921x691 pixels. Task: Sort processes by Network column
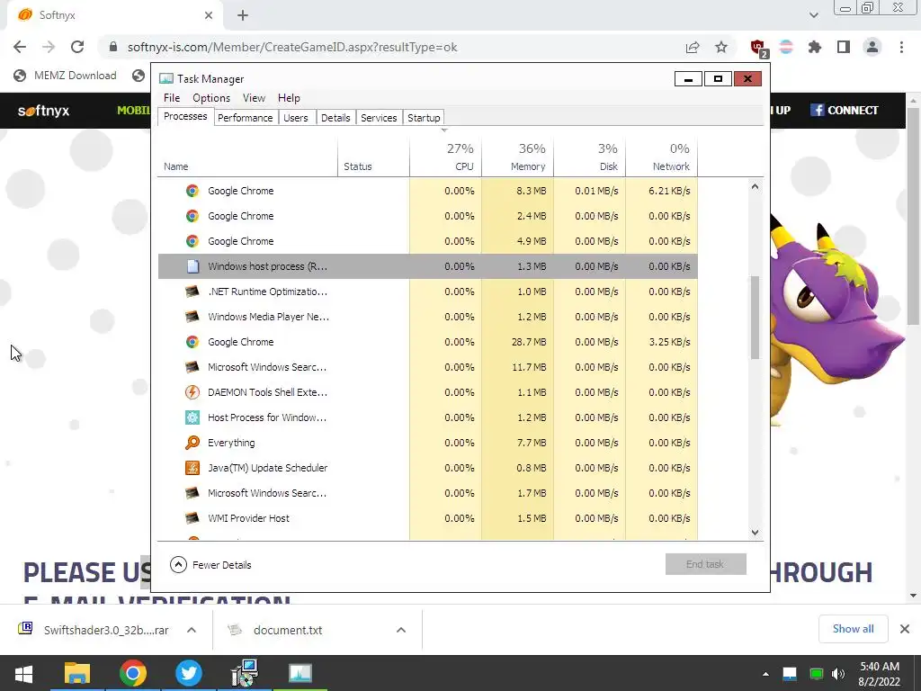662,157
